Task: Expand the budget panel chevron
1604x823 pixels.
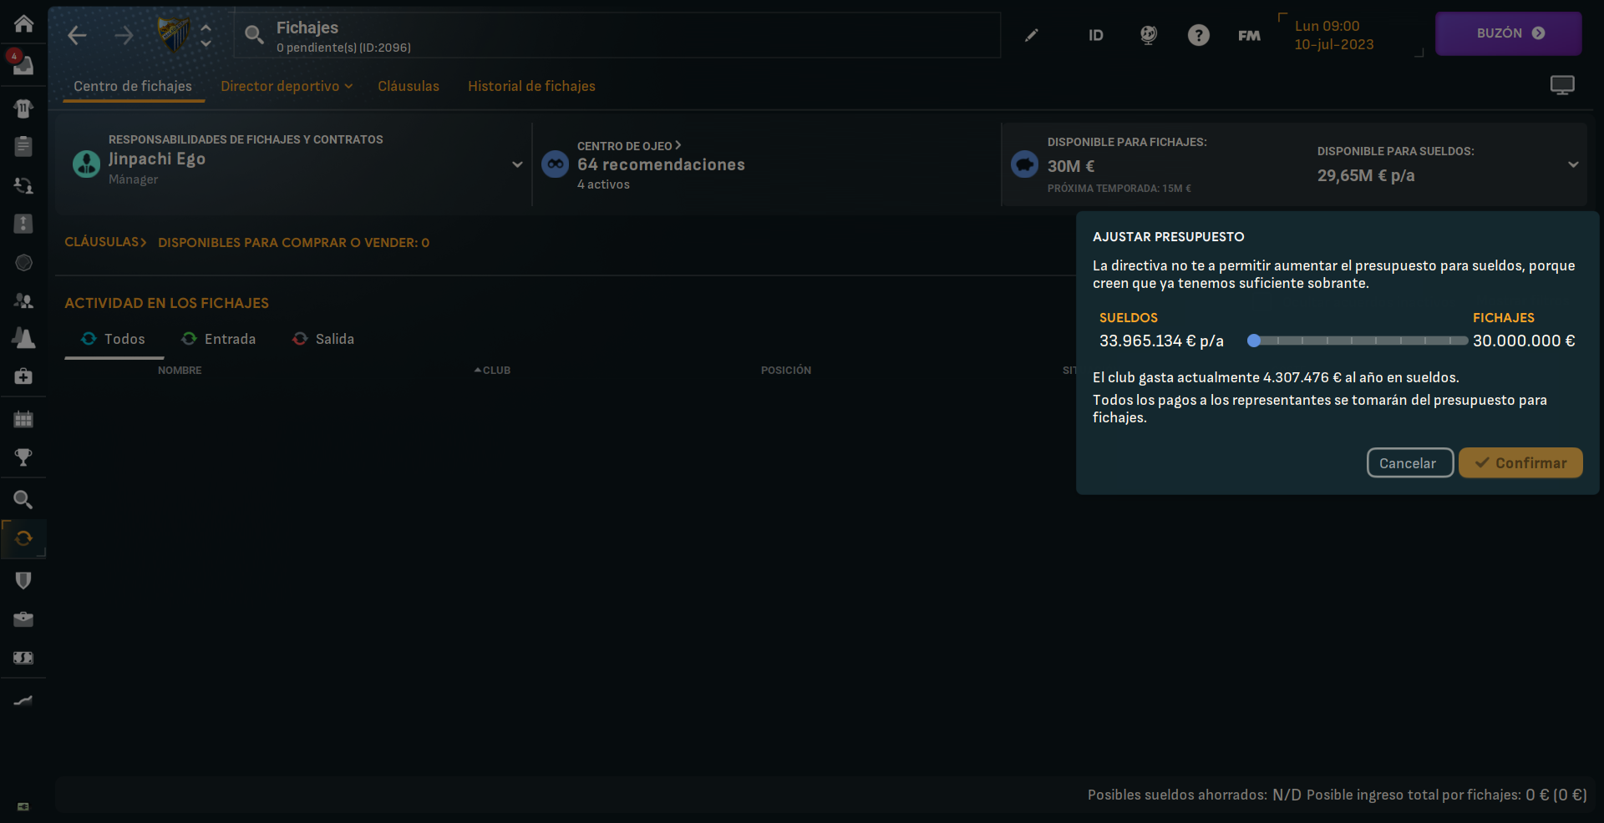Action: point(1573,164)
